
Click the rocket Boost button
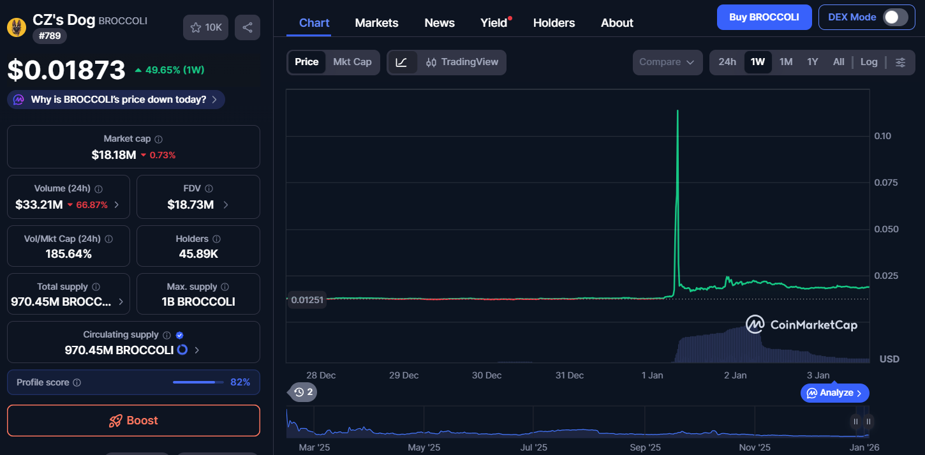click(x=133, y=421)
